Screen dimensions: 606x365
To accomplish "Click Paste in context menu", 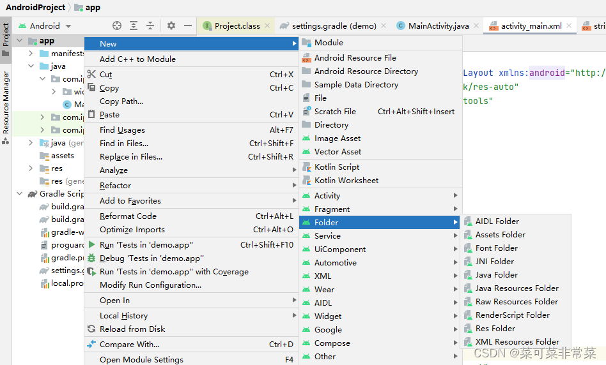I will 191,115.
